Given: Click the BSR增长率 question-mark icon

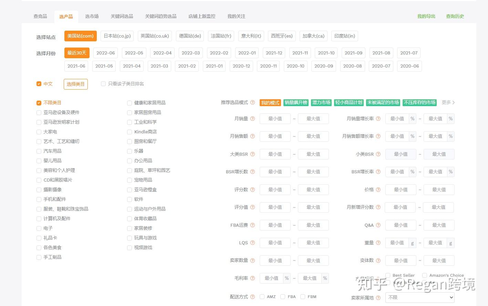Looking at the screenshot, I should click(378, 172).
